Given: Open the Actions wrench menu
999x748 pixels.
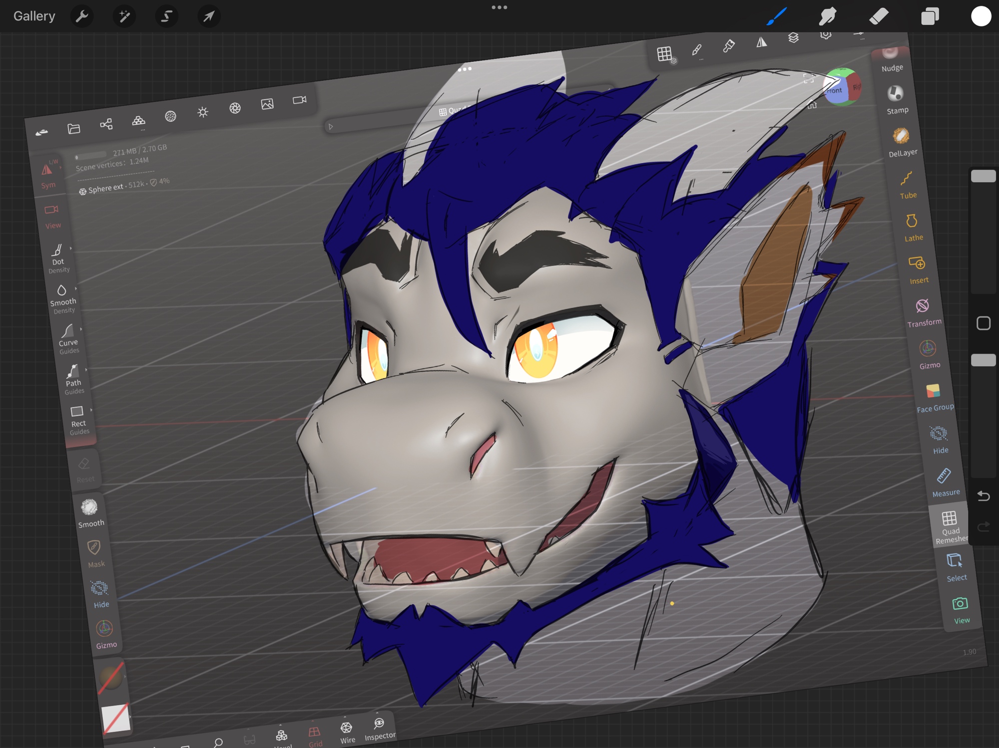Looking at the screenshot, I should pos(82,16).
